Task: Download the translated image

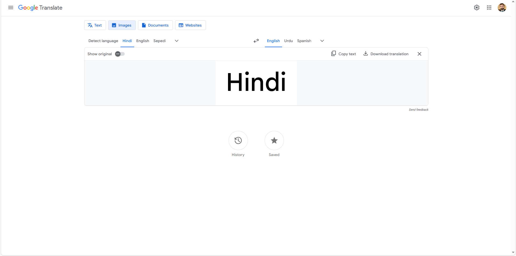Action: click(x=386, y=54)
